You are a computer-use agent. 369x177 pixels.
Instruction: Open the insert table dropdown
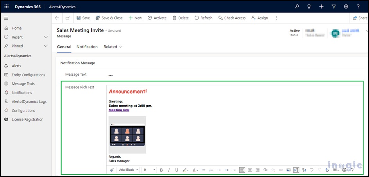click(x=336, y=170)
